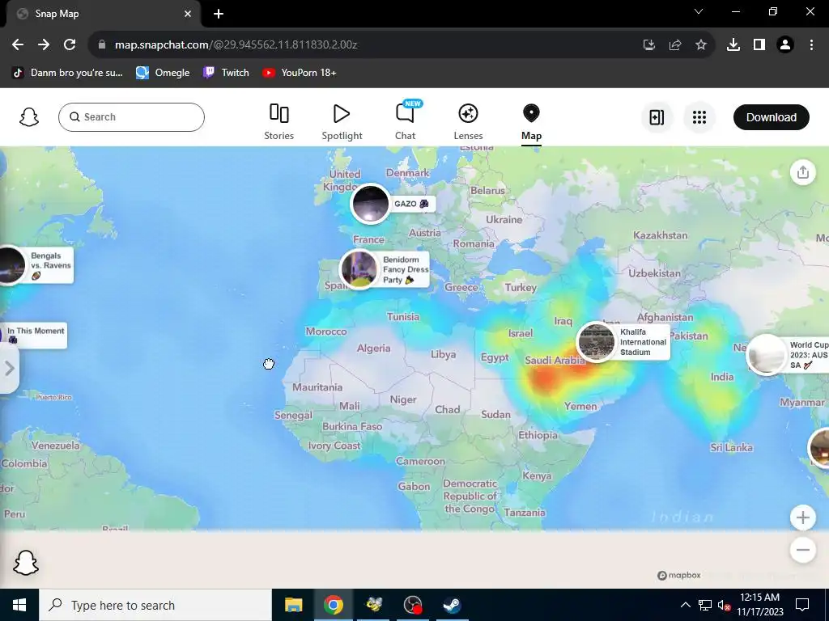
Task: Click the Algeria map label
Action: coord(373,349)
